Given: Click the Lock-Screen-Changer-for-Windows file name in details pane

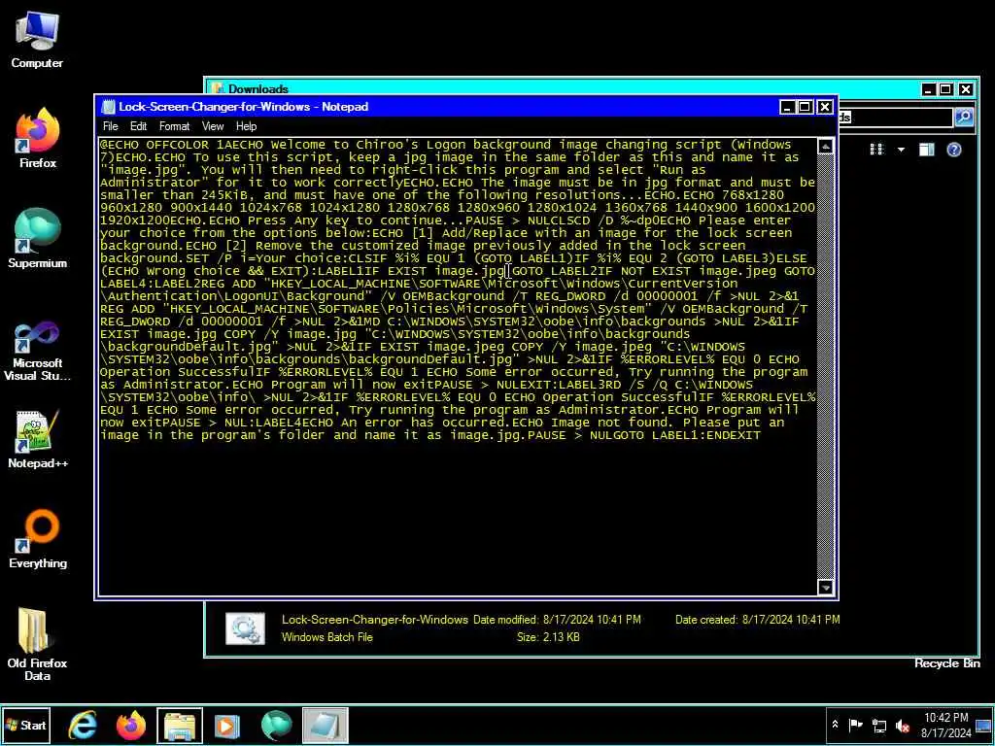Looking at the screenshot, I should point(375,620).
